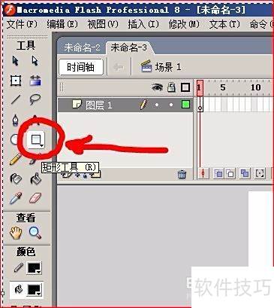Enable Onion Skin
This screenshot has width=274, height=308.
tap(218, 173)
